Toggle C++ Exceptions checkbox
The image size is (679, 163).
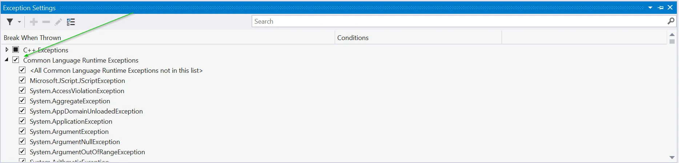click(16, 49)
